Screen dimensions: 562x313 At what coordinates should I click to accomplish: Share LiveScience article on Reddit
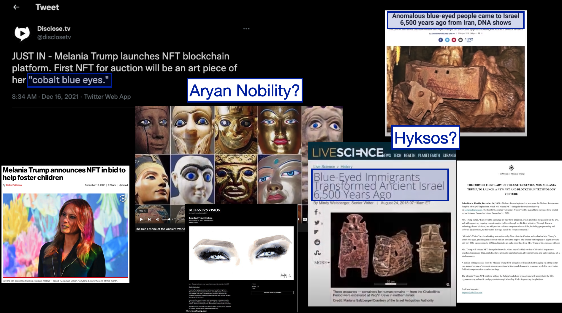pyautogui.click(x=317, y=242)
